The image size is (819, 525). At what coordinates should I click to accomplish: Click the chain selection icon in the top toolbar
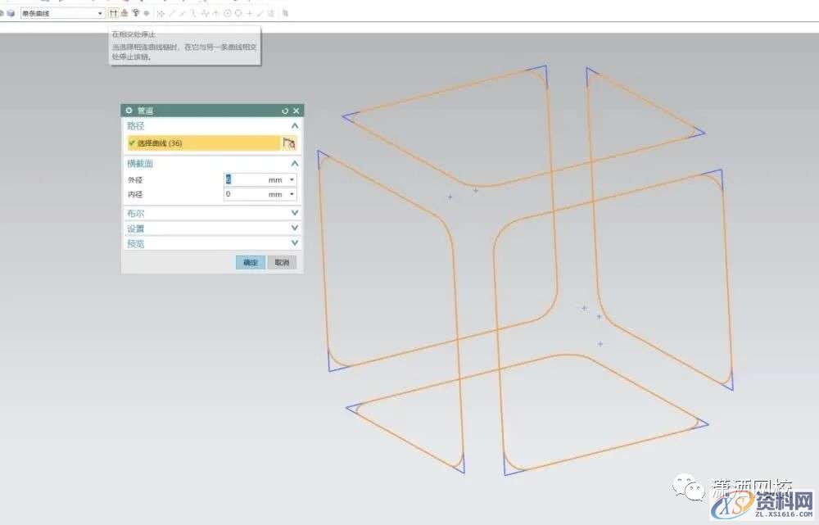click(135, 13)
